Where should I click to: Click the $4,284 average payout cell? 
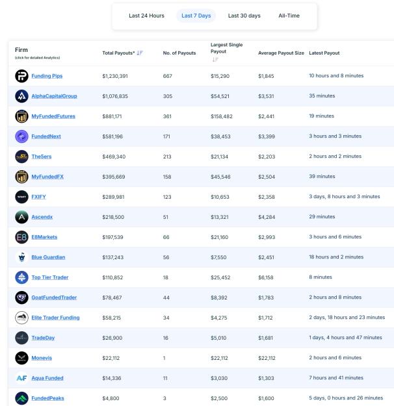[x=267, y=217]
